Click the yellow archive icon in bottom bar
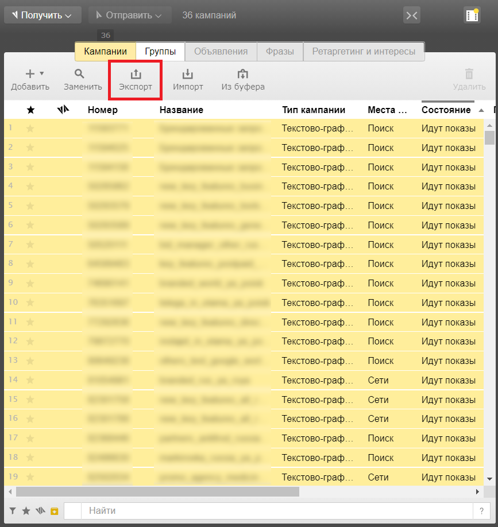The height and width of the screenshot is (527, 498). click(54, 511)
